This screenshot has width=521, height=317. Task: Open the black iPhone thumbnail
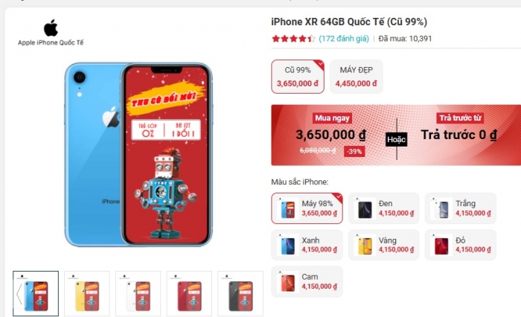point(240,293)
